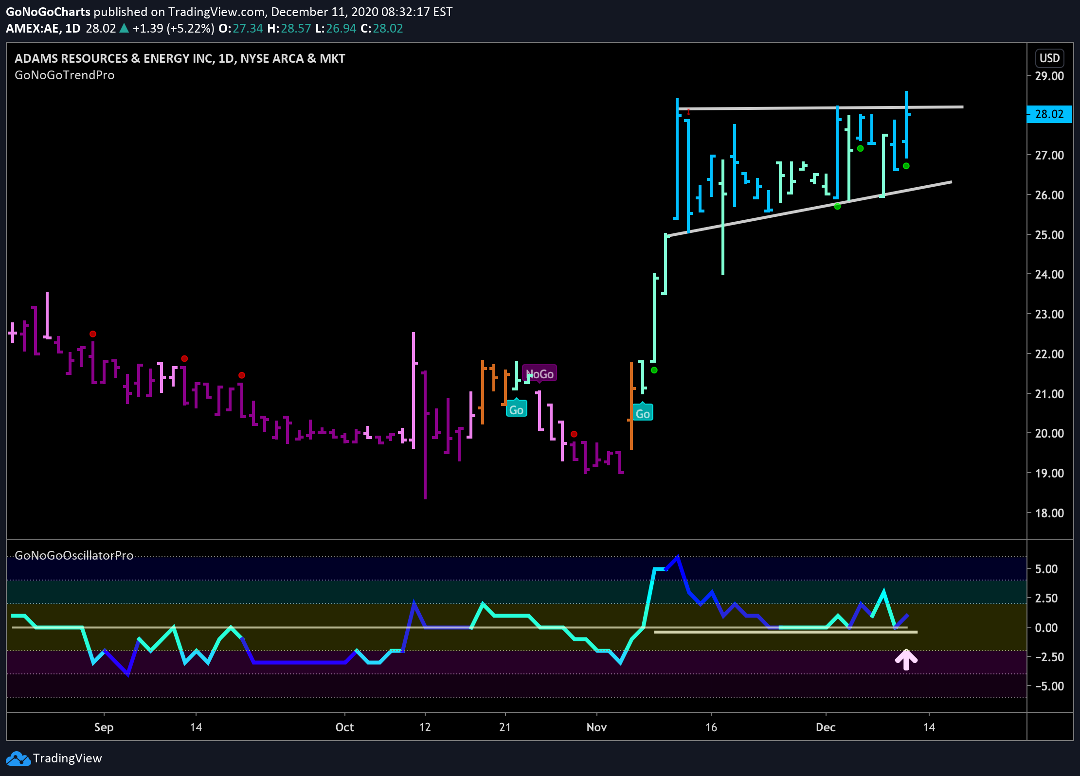This screenshot has height=776, width=1080.
Task: Click the first Go signal label near Oct 21
Action: click(516, 409)
